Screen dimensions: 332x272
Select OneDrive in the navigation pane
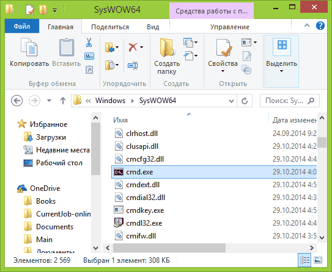tap(39, 188)
